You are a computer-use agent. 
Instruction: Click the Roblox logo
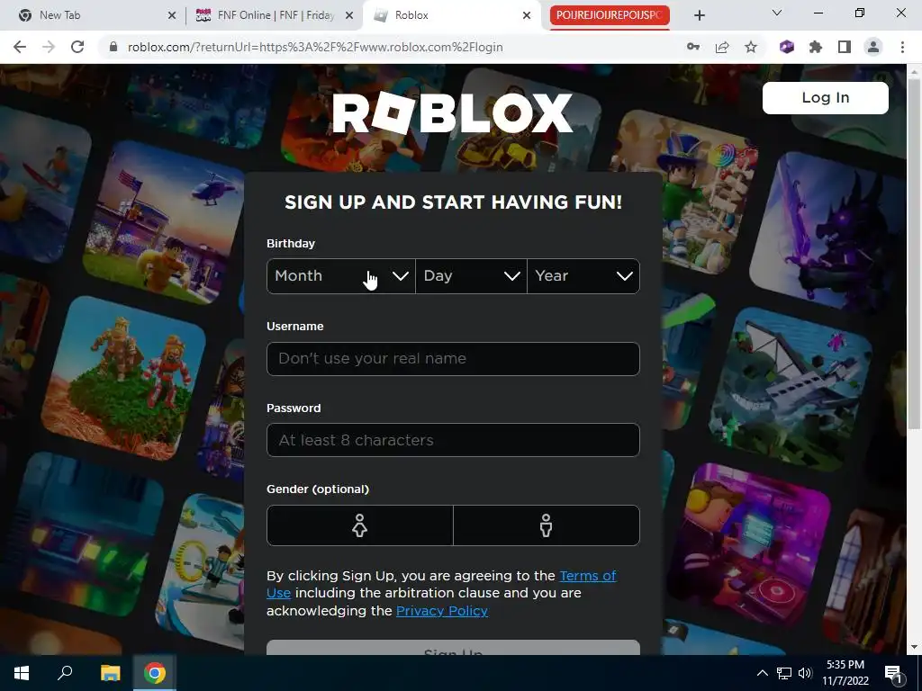point(452,112)
